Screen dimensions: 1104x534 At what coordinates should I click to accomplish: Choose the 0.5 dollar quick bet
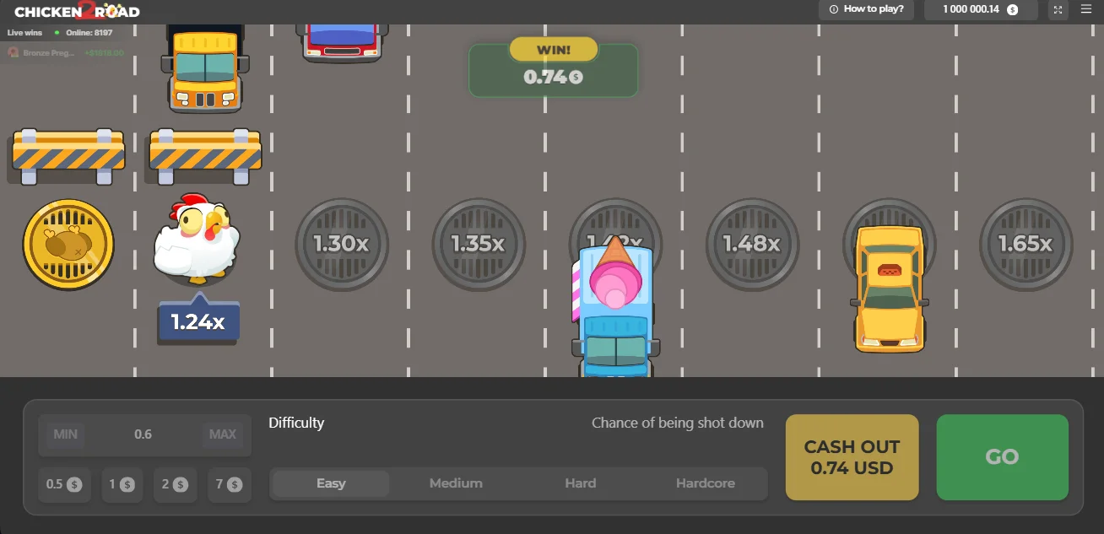coord(64,484)
